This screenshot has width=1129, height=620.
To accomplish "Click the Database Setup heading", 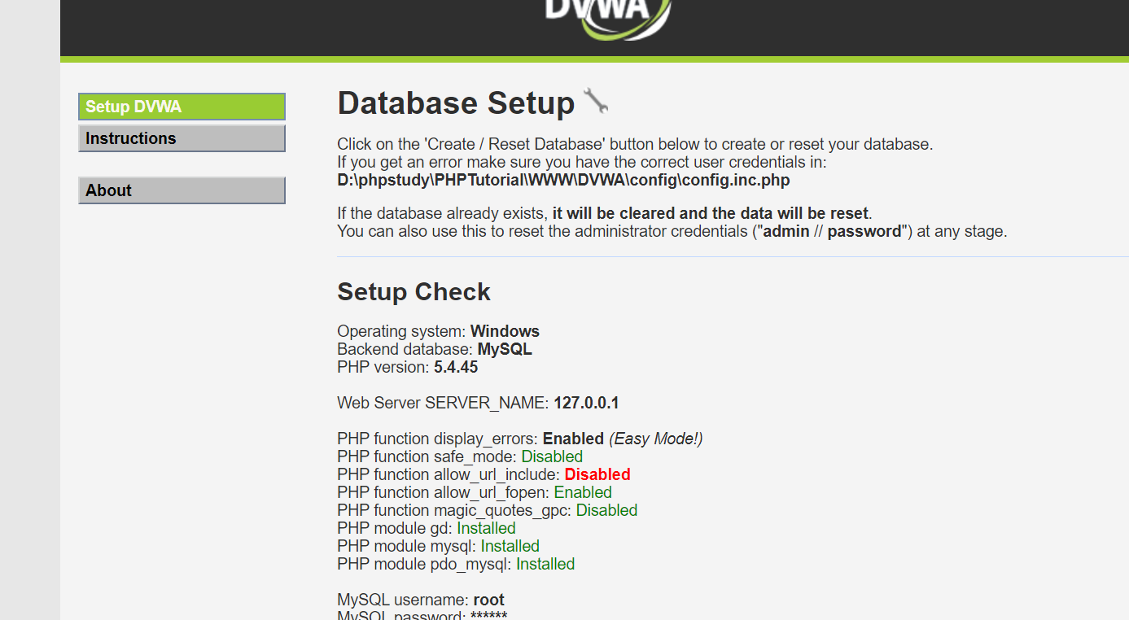I will coord(456,103).
